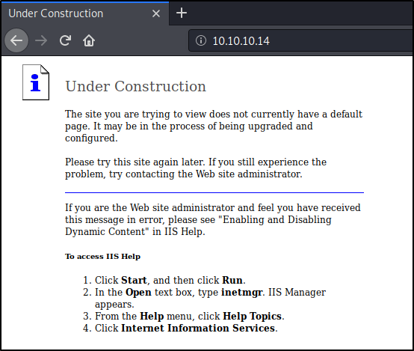Close the Under Construction tab
The height and width of the screenshot is (351, 414).
pos(156,13)
